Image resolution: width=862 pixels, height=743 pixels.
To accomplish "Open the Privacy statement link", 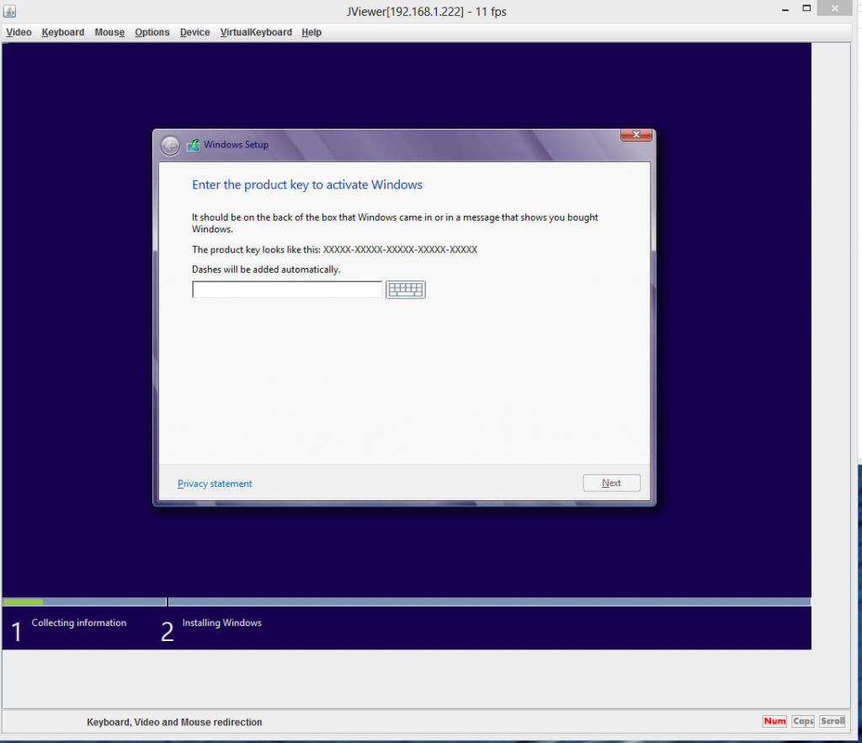I will tap(215, 484).
